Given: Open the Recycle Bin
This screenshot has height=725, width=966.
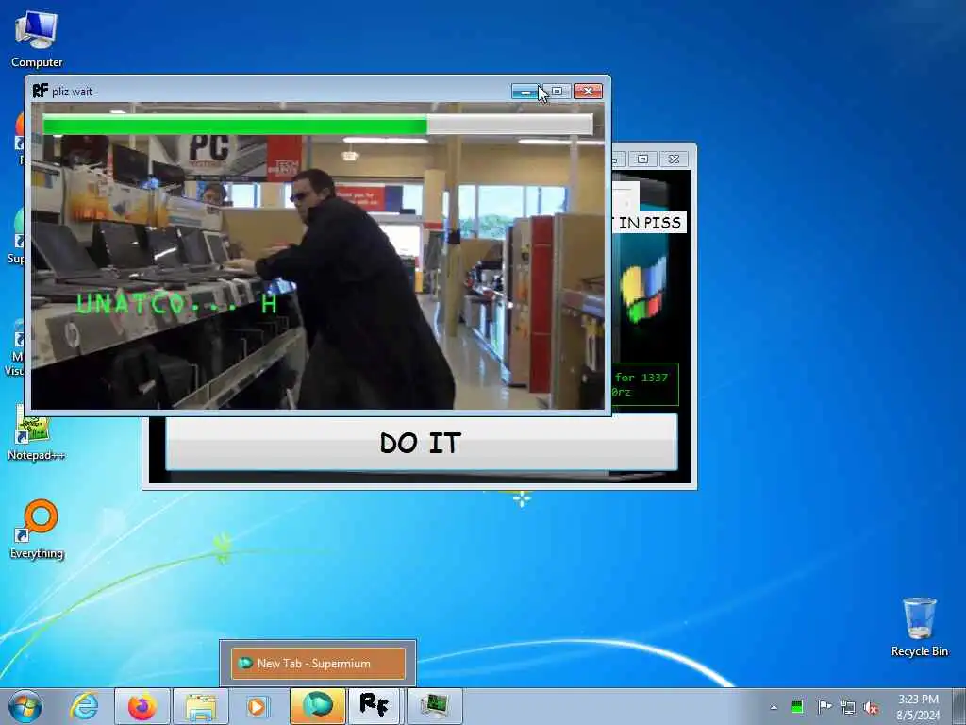Looking at the screenshot, I should (x=919, y=627).
